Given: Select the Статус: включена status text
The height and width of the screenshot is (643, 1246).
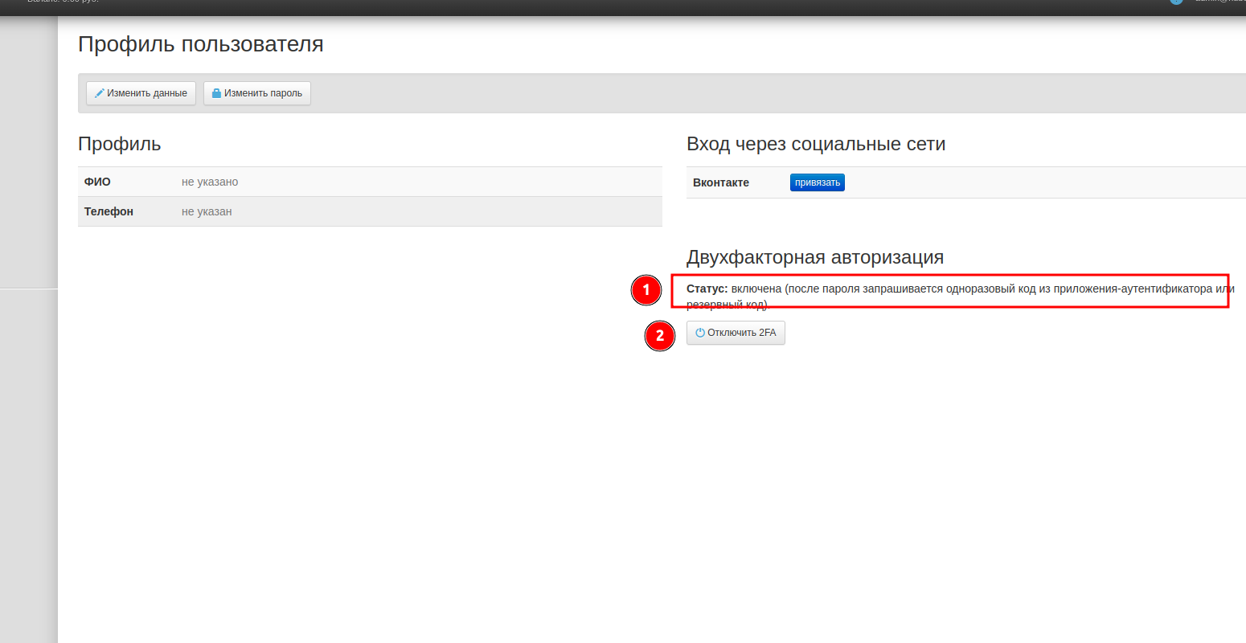Looking at the screenshot, I should pos(734,289).
